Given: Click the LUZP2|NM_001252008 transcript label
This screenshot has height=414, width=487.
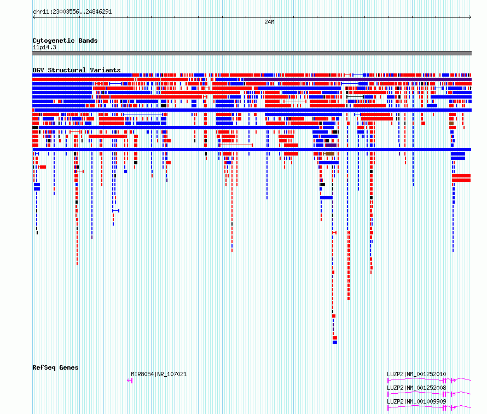Looking at the screenshot, I should tap(416, 388).
